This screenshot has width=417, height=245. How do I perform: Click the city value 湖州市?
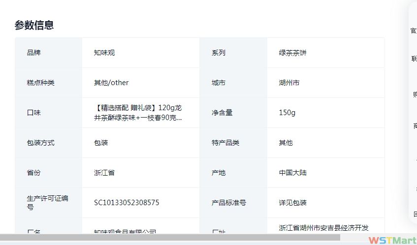tap(289, 83)
